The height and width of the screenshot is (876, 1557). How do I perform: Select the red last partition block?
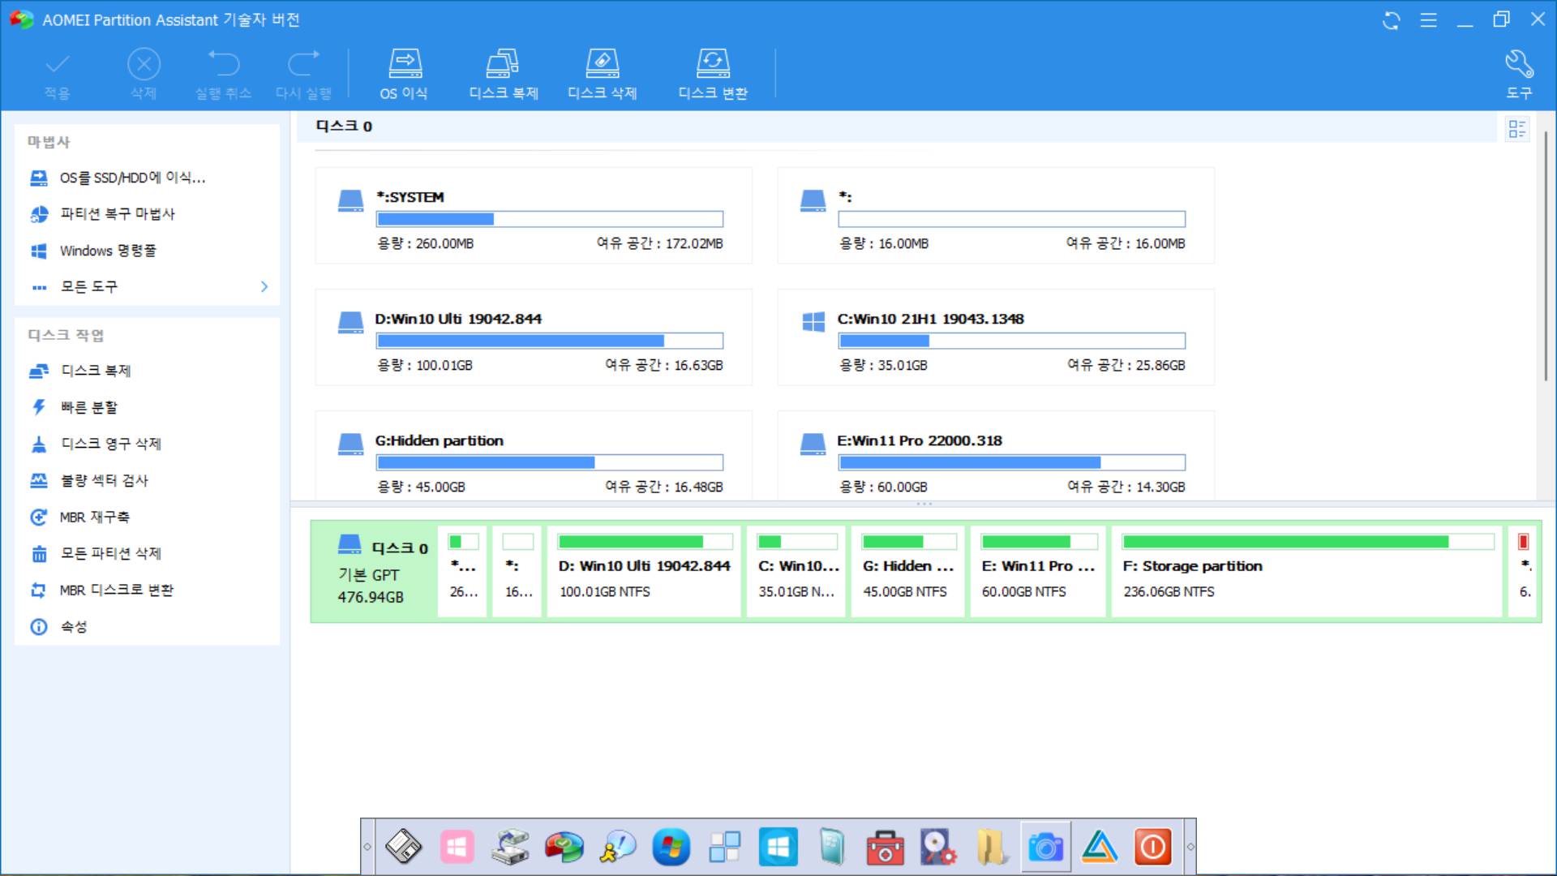(x=1523, y=572)
